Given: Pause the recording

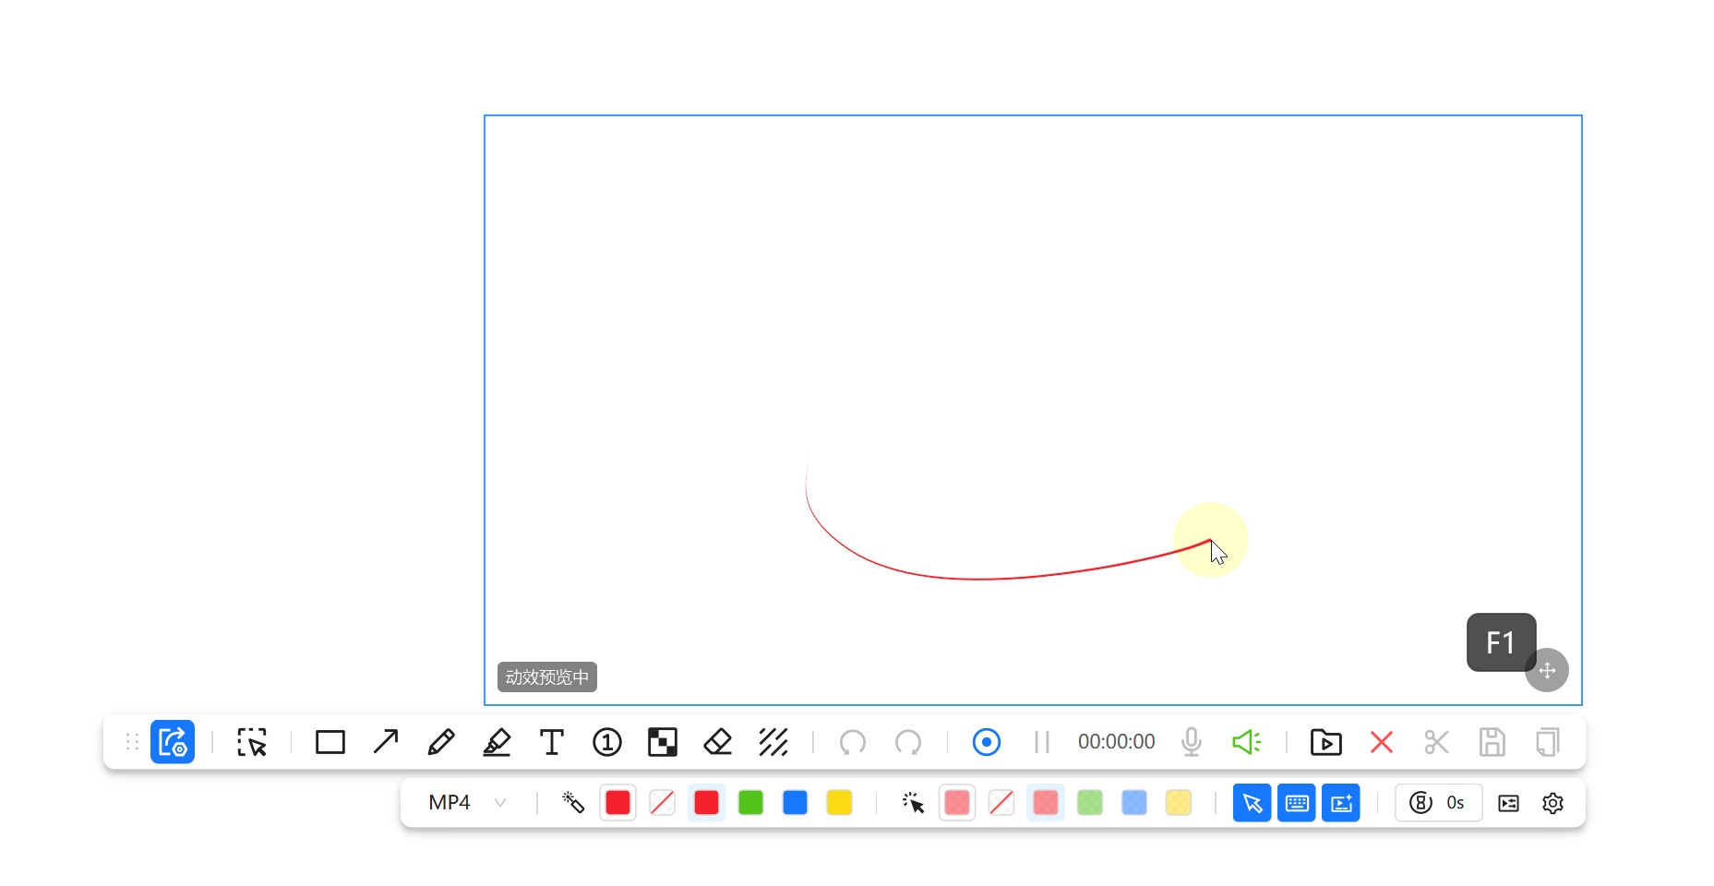Looking at the screenshot, I should click(x=1042, y=742).
